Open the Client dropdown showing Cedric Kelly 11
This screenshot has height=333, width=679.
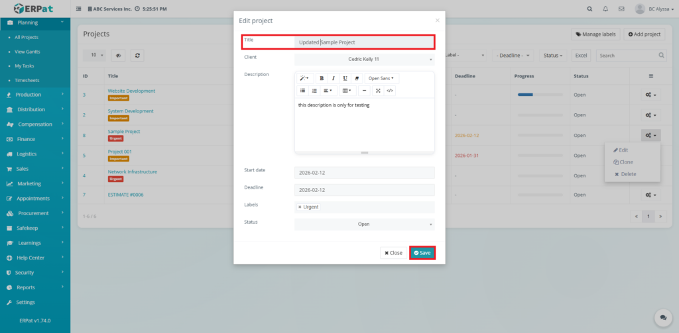pos(364,59)
